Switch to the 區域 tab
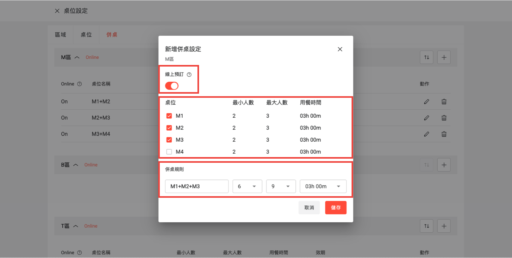Screen dimensions: 512x258 coord(60,35)
